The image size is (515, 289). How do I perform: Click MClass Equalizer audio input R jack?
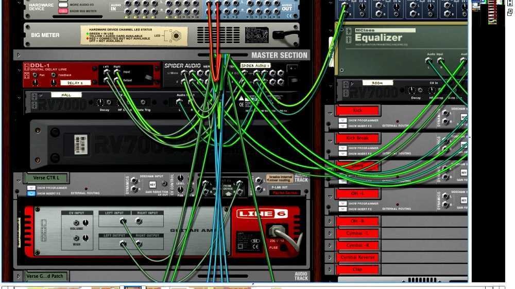click(x=440, y=60)
